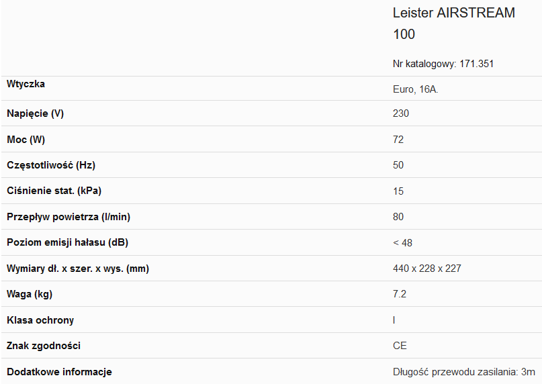Click the frequency value 50
This screenshot has height=384, width=542.
[398, 165]
